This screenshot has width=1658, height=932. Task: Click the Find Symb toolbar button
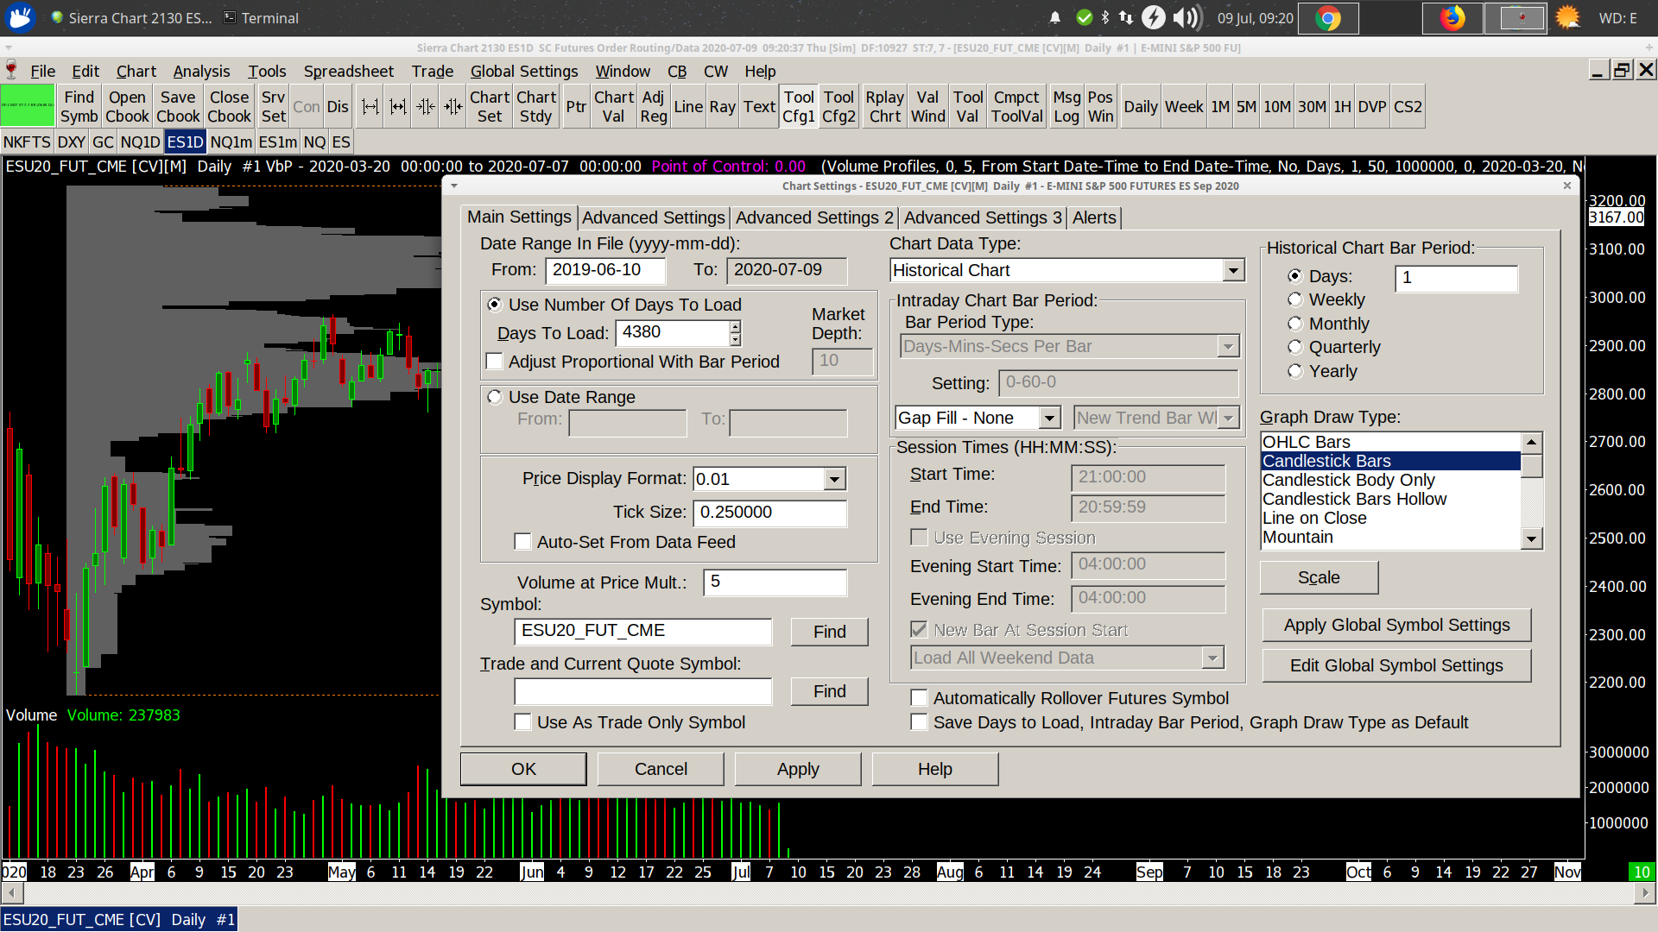79,107
